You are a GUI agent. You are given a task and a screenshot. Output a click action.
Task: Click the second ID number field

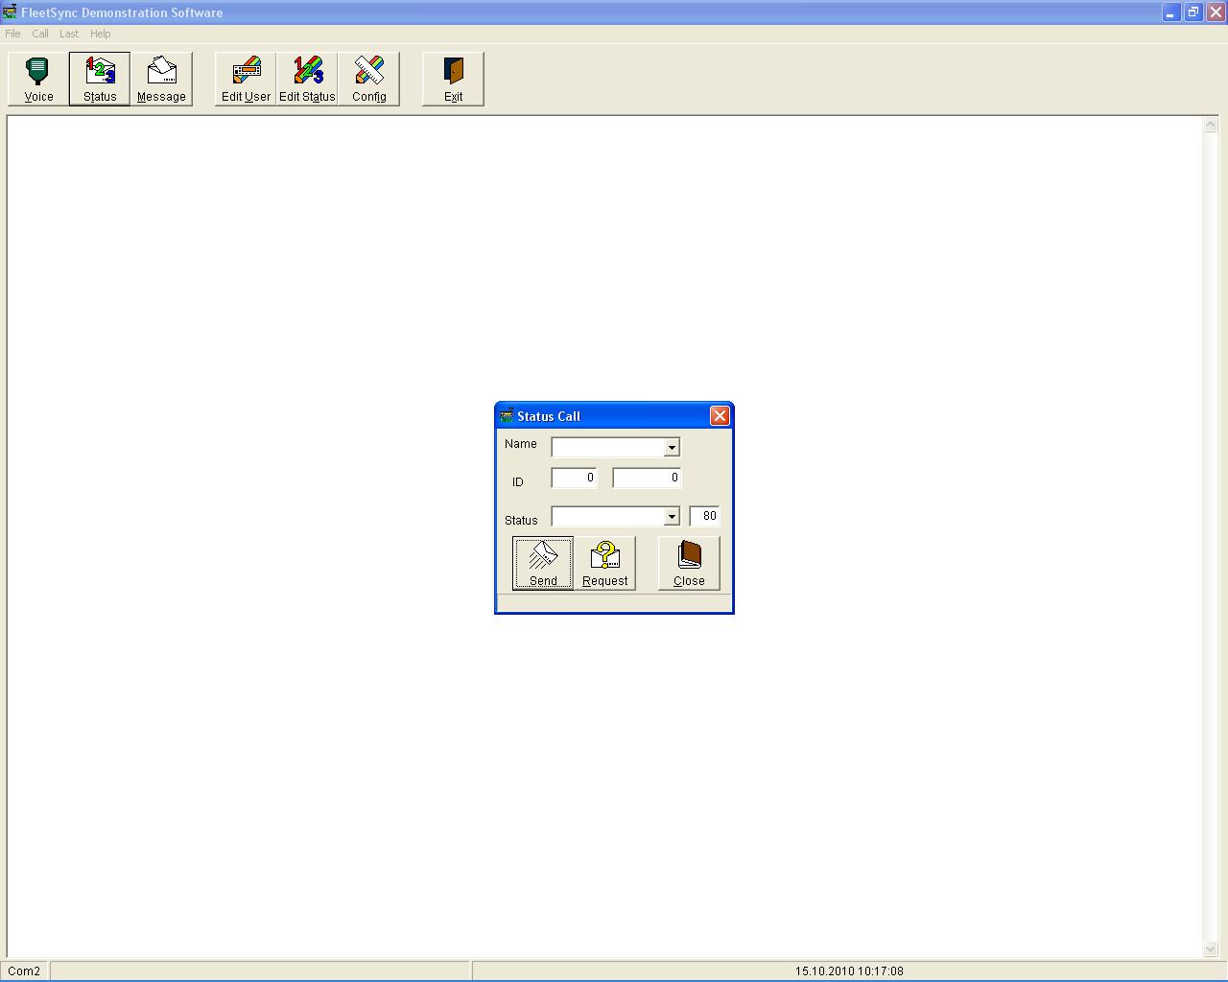point(647,478)
